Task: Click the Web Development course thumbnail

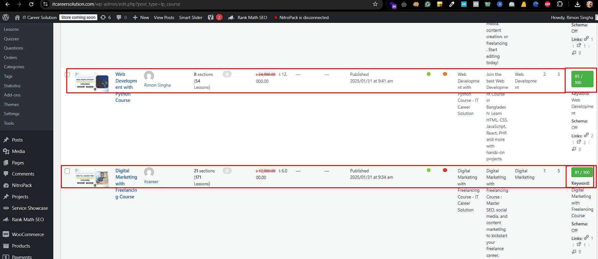Action: (x=92, y=82)
